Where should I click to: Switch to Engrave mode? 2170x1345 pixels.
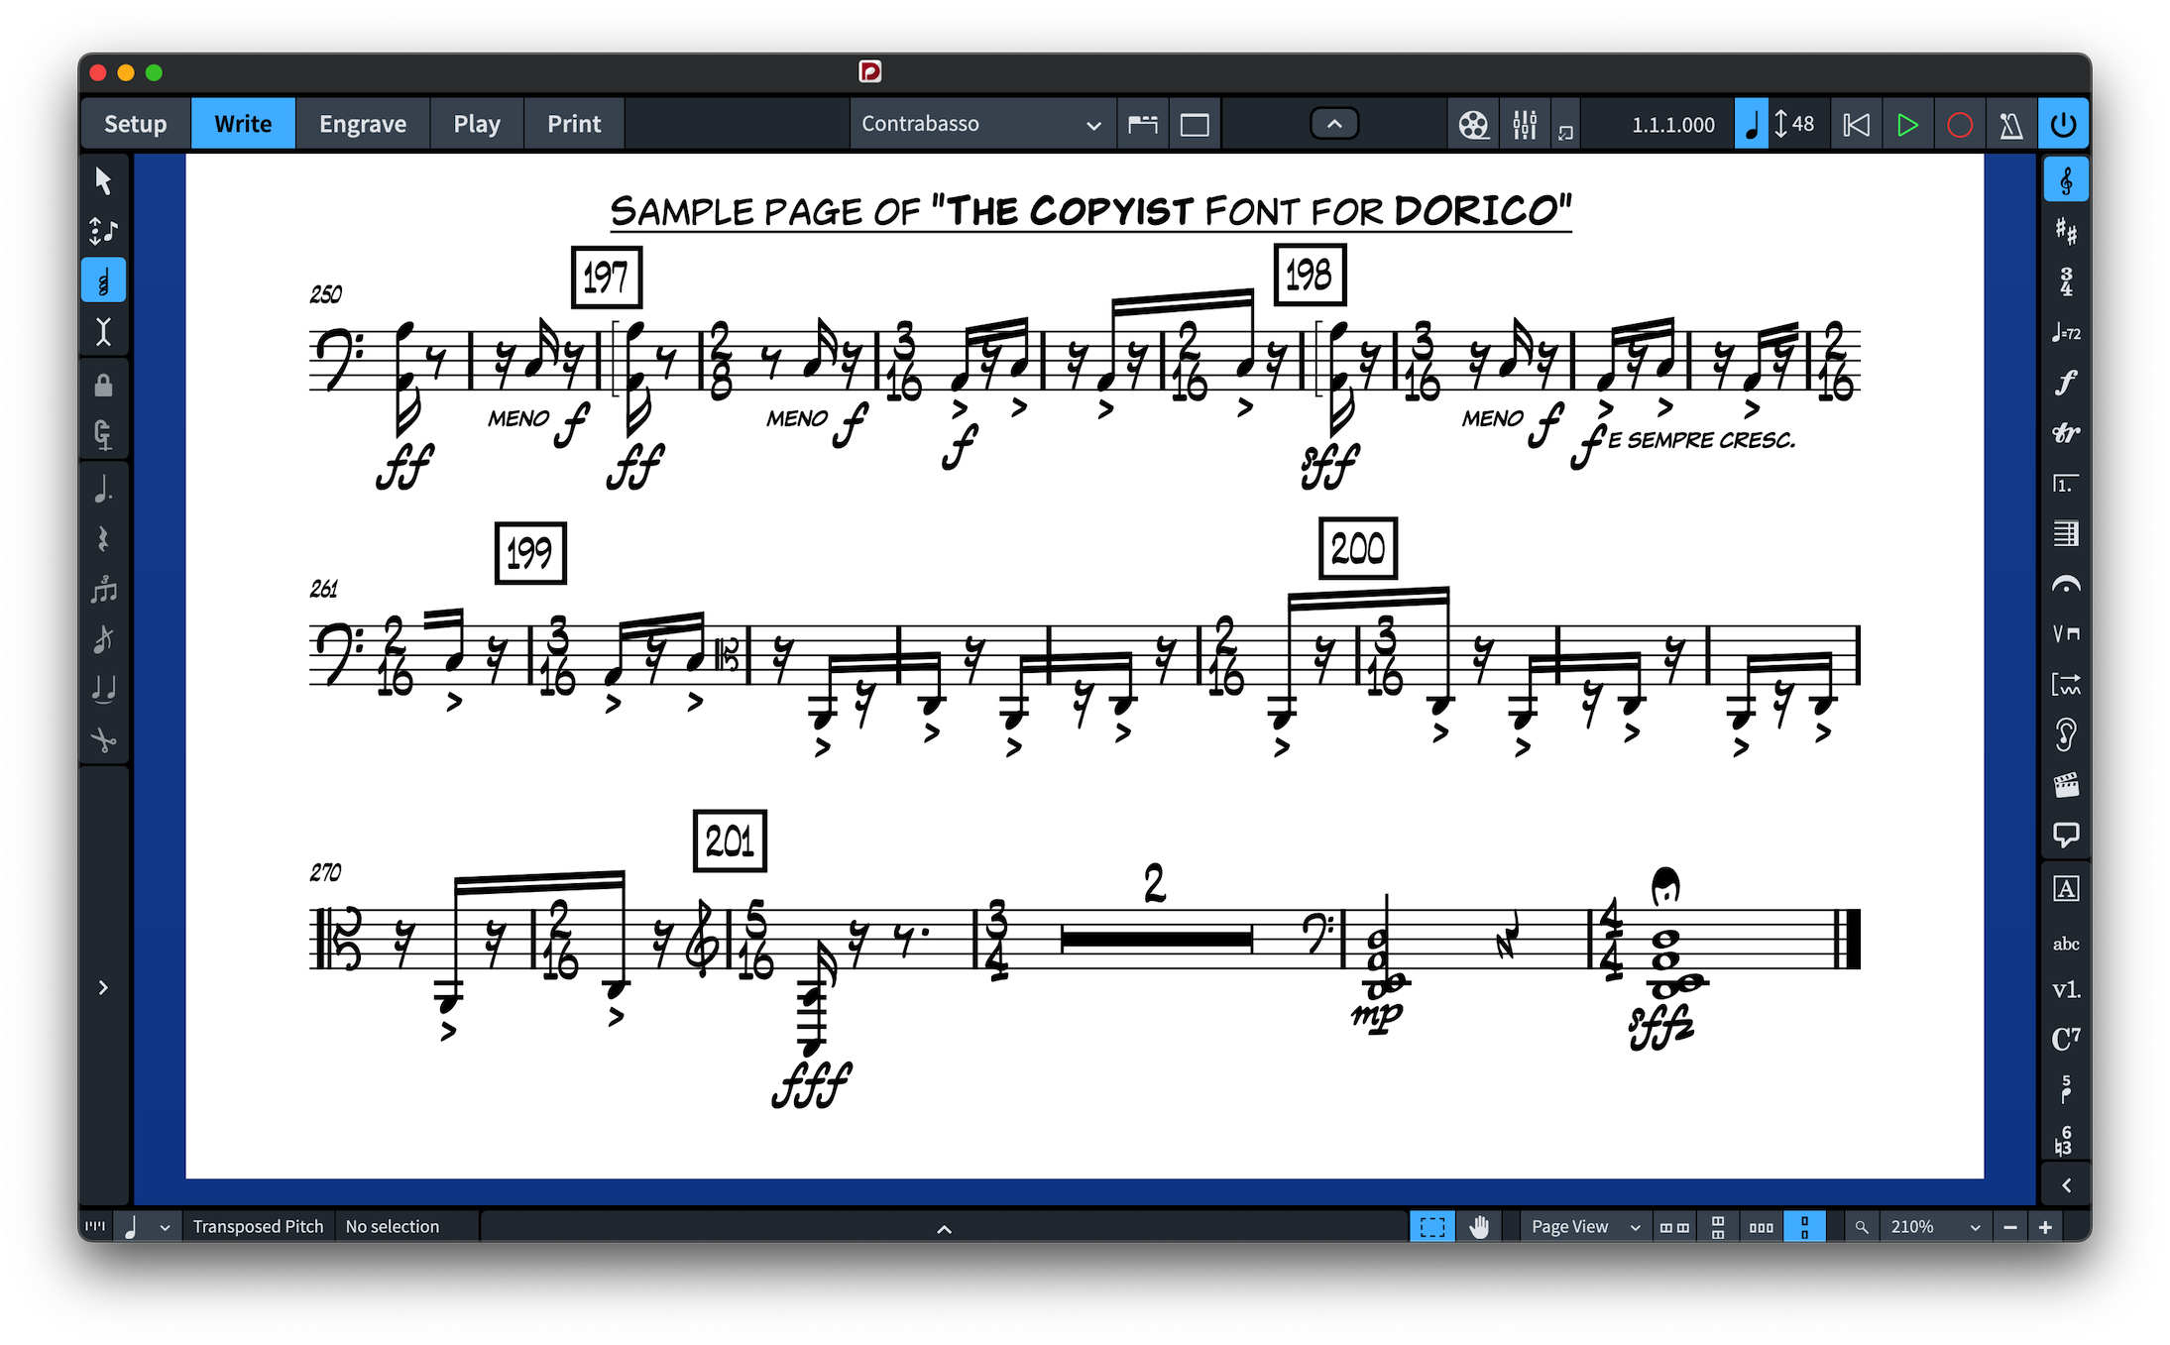[x=363, y=124]
